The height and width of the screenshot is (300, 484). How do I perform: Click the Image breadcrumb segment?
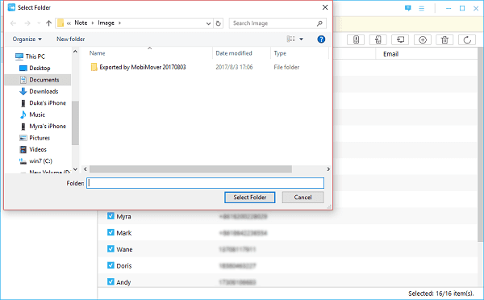[106, 23]
